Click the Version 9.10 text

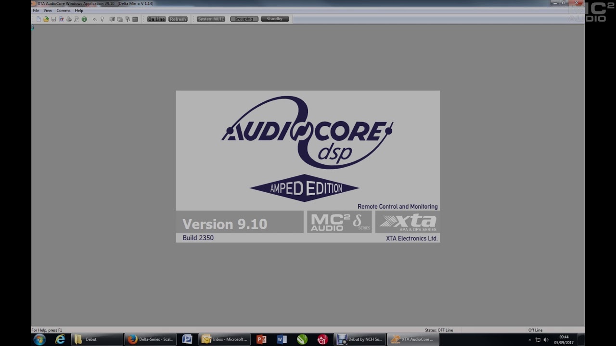pyautogui.click(x=225, y=224)
